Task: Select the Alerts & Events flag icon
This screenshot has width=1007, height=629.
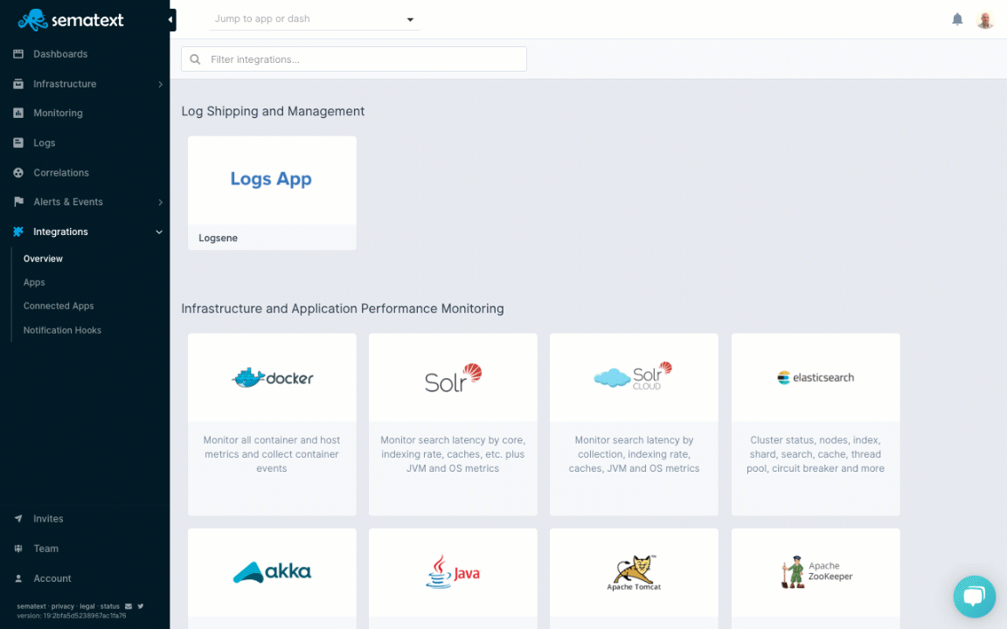Action: click(x=18, y=202)
